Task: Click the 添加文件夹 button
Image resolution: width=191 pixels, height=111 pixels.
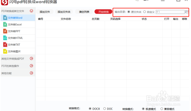Action: pos(64,12)
